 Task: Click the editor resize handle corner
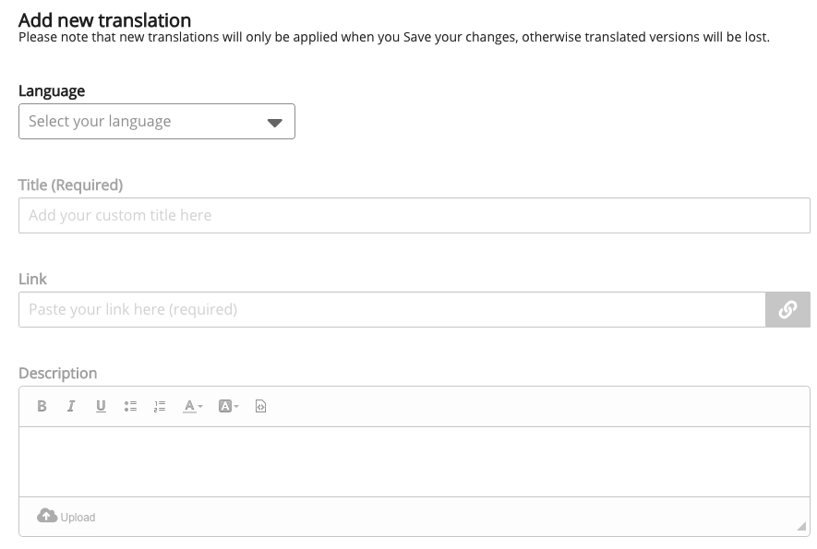click(800, 526)
